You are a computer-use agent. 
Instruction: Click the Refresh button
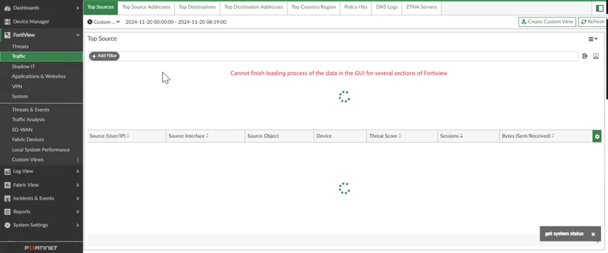tap(593, 22)
